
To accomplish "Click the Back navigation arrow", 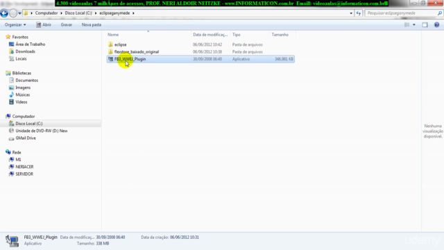I will click(x=4, y=13).
